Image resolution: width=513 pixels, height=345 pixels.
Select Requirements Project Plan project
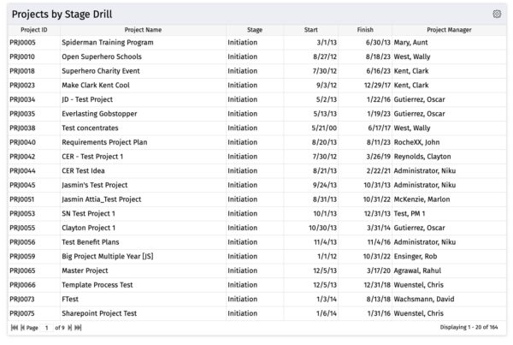[104, 142]
